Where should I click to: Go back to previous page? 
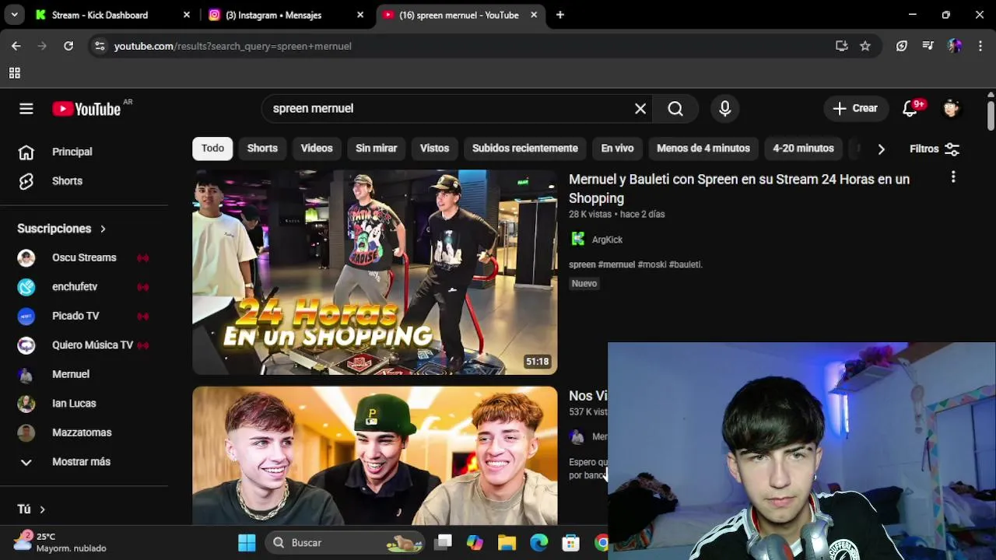point(16,46)
